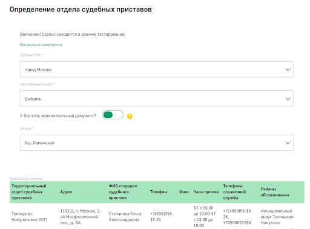The image size is (310, 229).
Task: Click the Факс column header
Action: (184, 192)
